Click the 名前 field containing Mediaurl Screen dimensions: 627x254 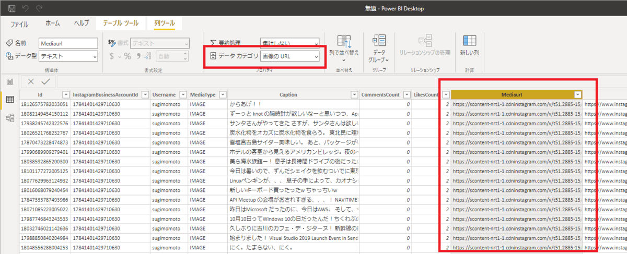tap(68, 43)
